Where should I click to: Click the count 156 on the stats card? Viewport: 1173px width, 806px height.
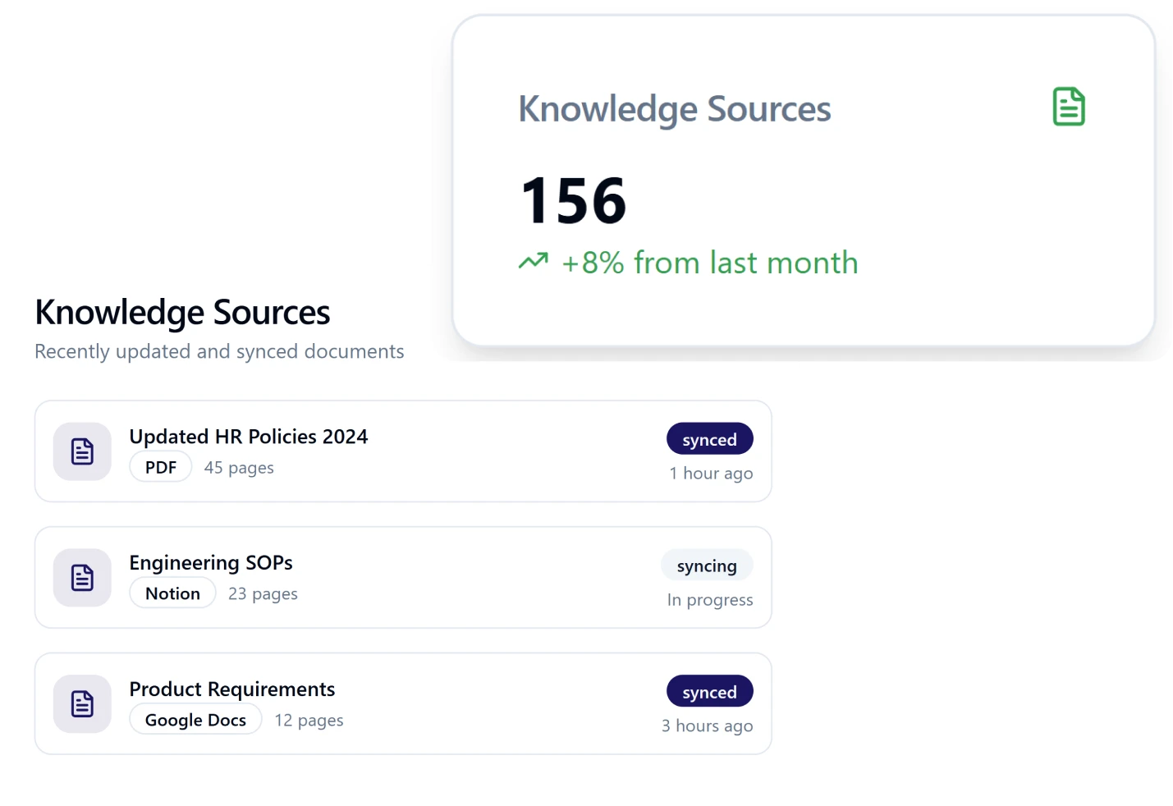point(573,199)
